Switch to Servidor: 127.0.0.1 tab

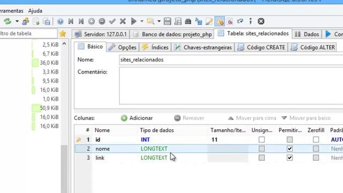pos(101,34)
